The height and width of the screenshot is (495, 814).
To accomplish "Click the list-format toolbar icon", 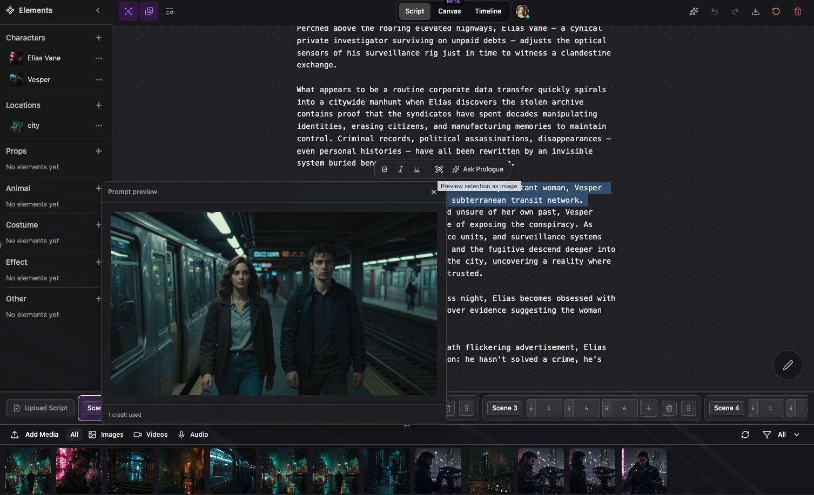I will click(x=170, y=11).
